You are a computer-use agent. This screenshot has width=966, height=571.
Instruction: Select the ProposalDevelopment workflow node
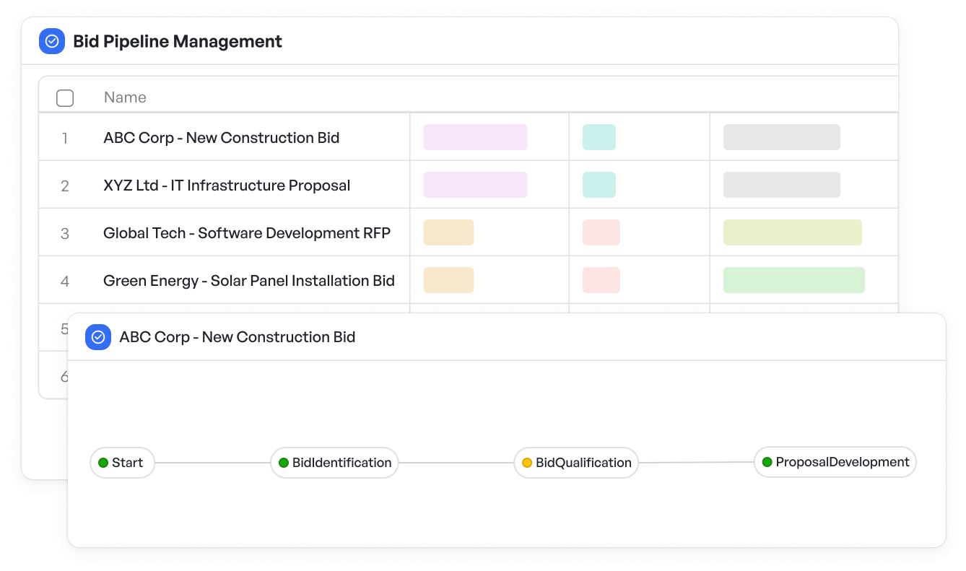point(835,462)
